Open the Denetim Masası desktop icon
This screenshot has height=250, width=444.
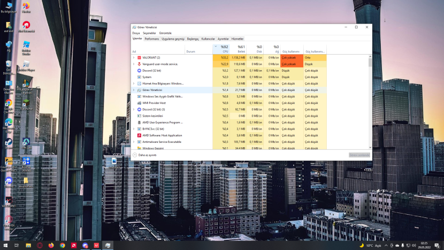[9, 87]
